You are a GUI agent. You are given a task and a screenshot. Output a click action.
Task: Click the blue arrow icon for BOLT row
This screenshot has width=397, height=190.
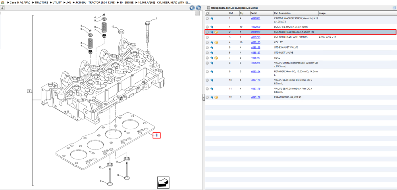(212, 27)
